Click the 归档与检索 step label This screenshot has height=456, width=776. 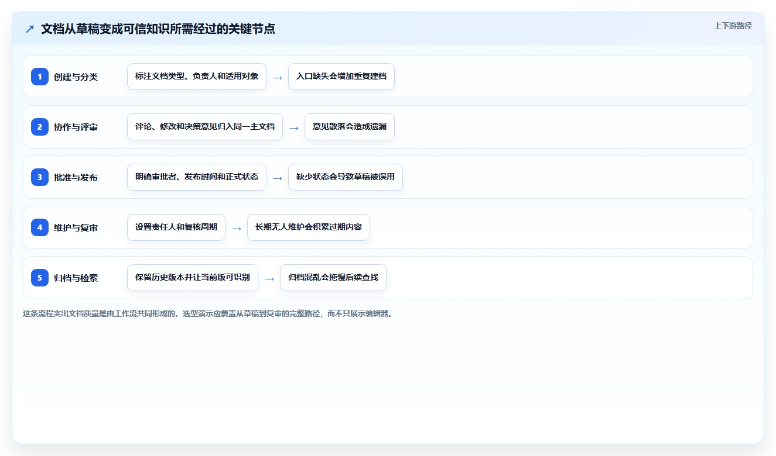click(76, 278)
